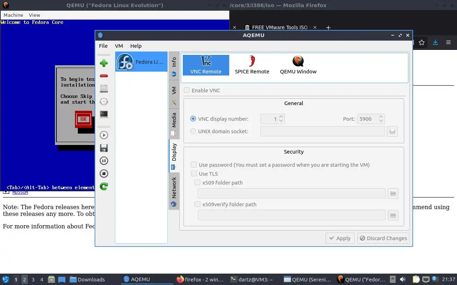
Task: Switch to the dartz@VM3 terminal taskbar entry
Action: 251,280
